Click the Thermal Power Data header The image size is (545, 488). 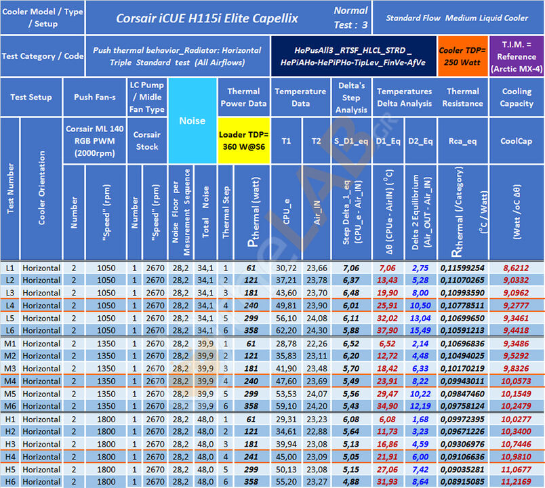(x=243, y=97)
